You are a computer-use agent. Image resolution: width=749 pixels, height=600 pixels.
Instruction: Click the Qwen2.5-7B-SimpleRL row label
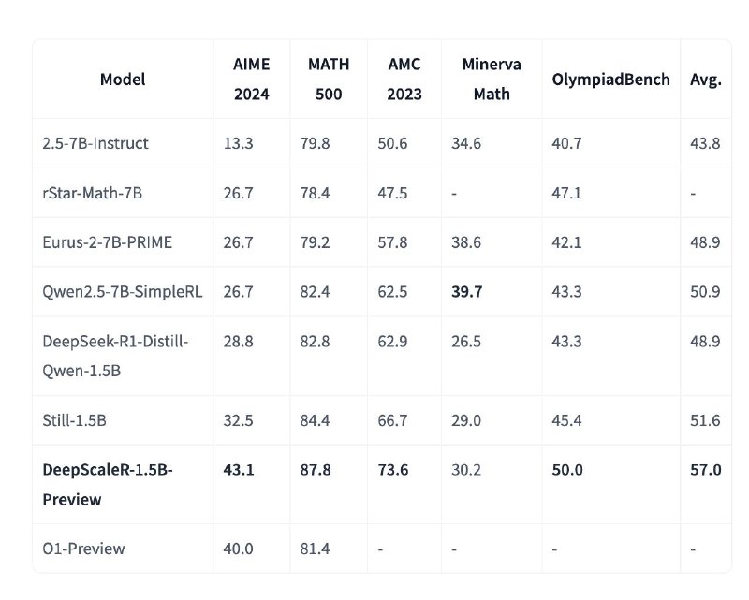tap(123, 291)
